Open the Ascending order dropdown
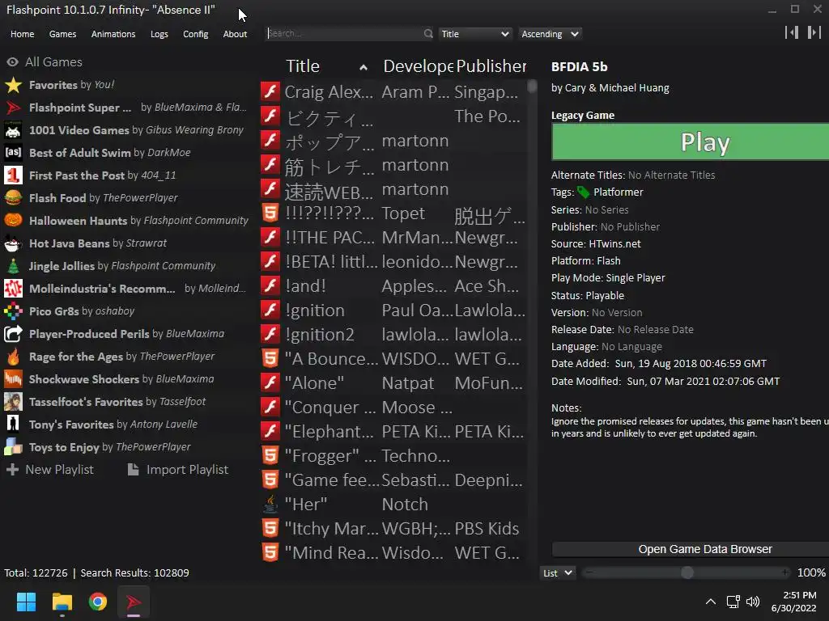 (550, 34)
